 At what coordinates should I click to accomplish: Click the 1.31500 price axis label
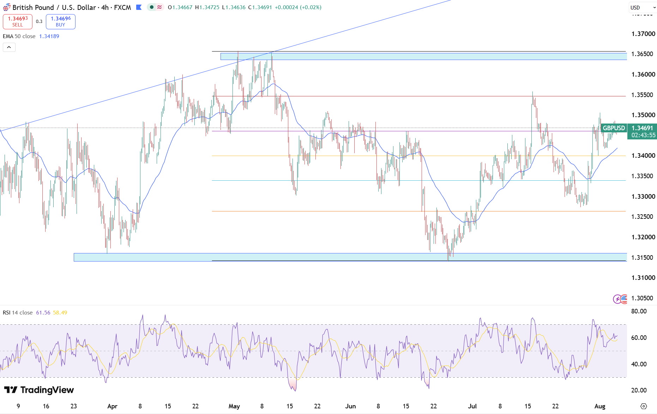coord(642,258)
